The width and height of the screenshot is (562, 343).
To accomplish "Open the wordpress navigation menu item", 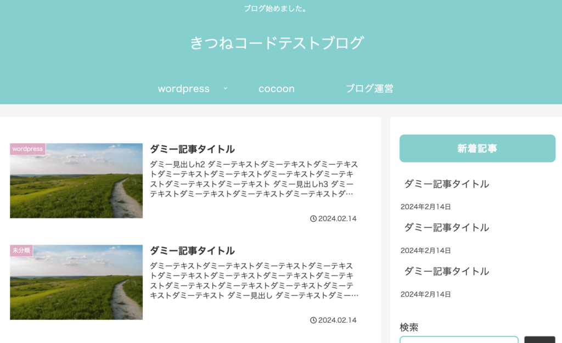I will pyautogui.click(x=183, y=88).
